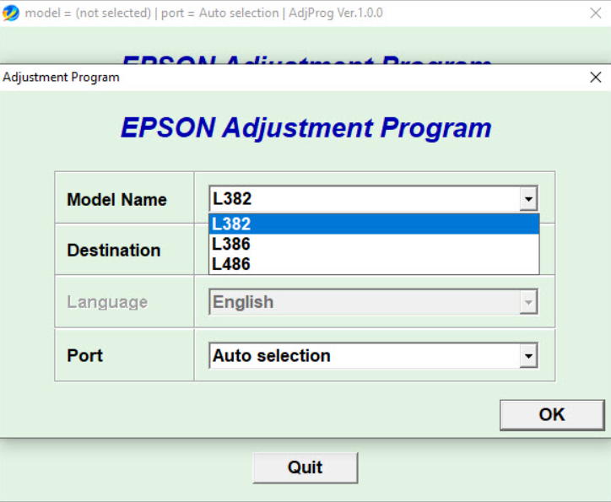This screenshot has width=611, height=502.
Task: Choose the highlighted L382 entry in the open list
Action: coord(373,224)
